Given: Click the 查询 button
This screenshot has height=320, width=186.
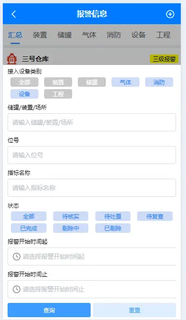Looking at the screenshot, I should click(49, 310).
